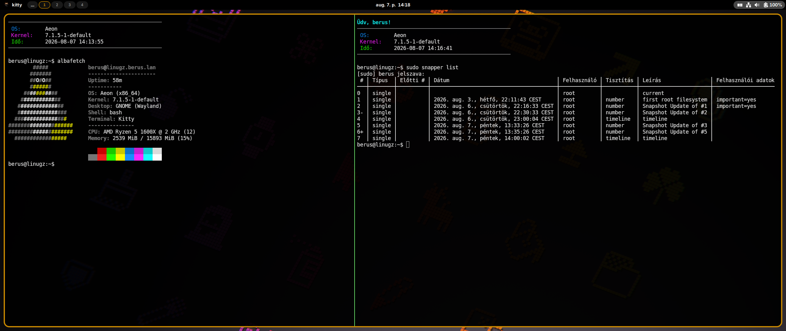Click the 'current' description of snapshot 0
Viewport: 786px width, 331px height.
pyautogui.click(x=653, y=93)
